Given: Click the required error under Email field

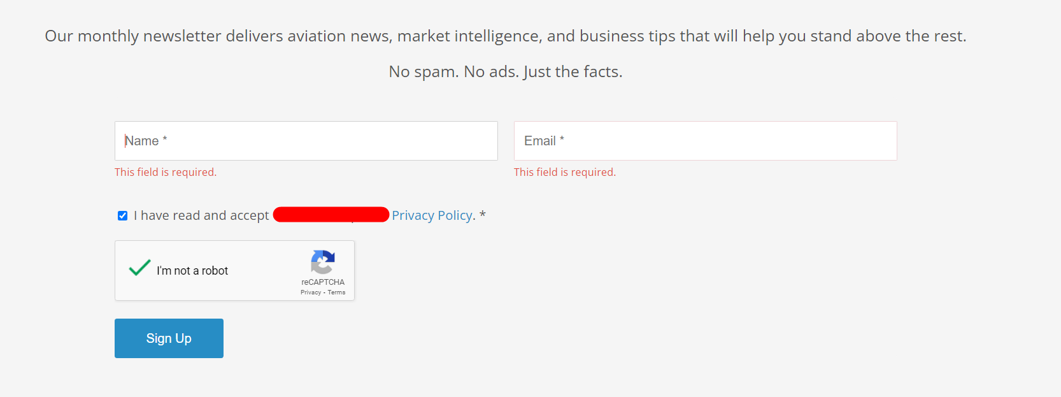Looking at the screenshot, I should 565,172.
